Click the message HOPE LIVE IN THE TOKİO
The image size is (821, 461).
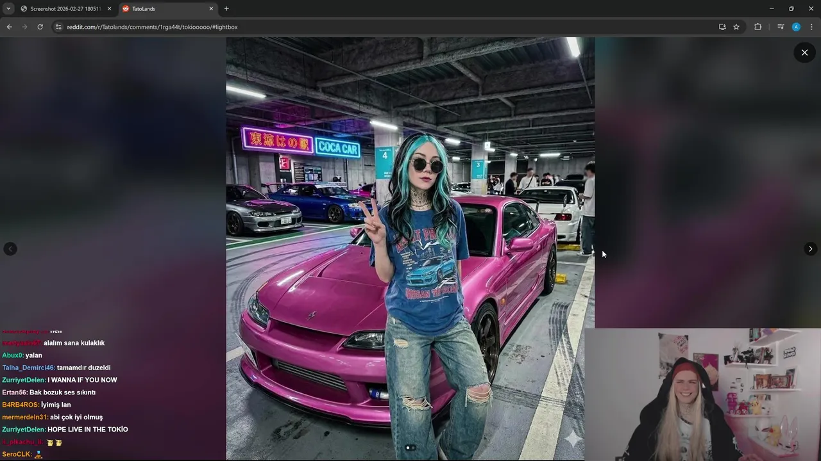[88, 430]
